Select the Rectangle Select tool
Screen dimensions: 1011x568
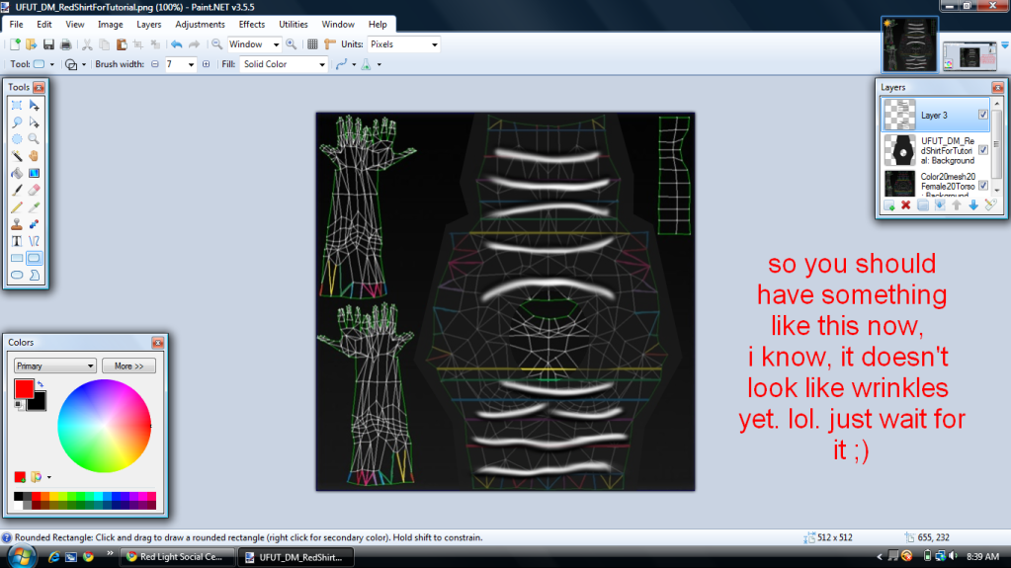point(17,105)
